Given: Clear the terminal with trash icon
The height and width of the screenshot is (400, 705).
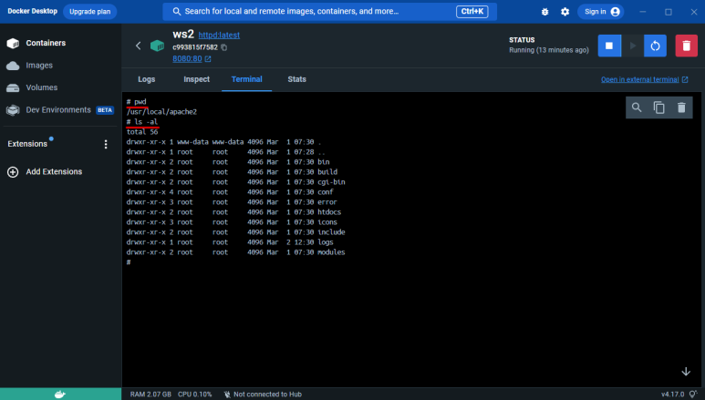Looking at the screenshot, I should pyautogui.click(x=681, y=108).
